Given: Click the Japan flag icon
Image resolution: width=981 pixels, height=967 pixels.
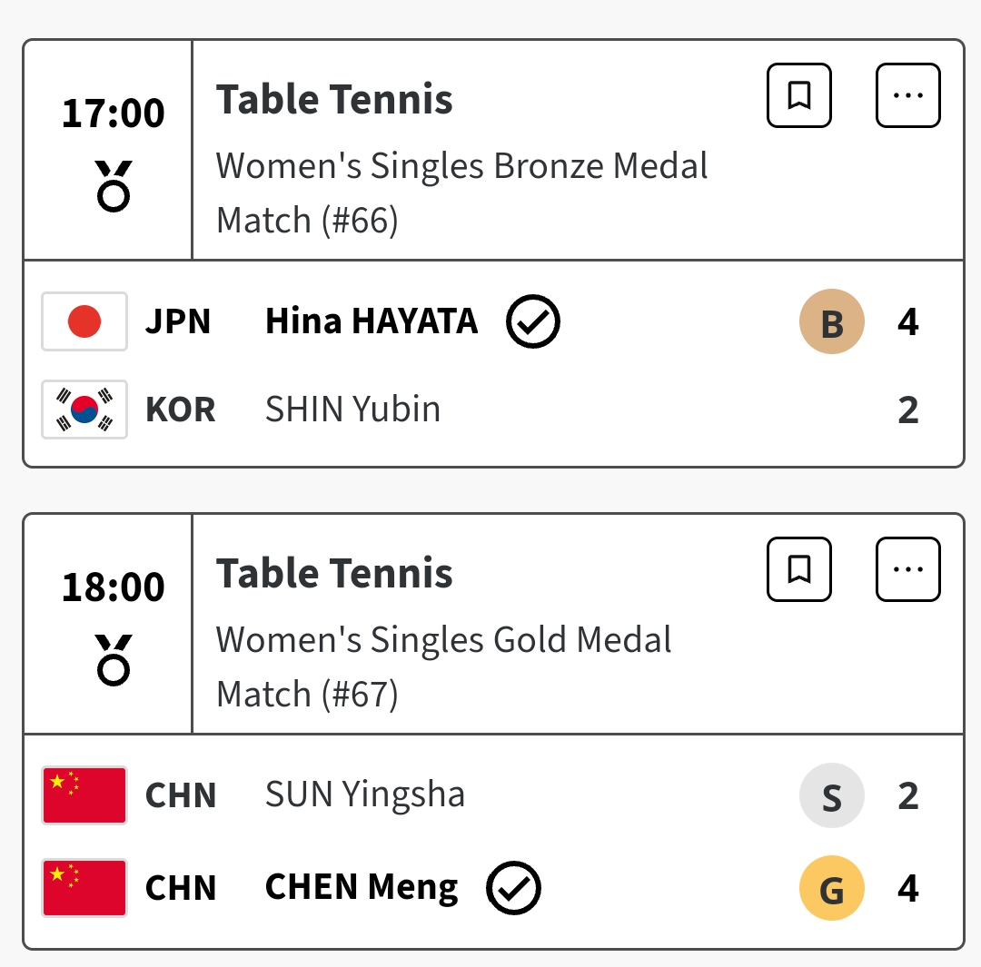Looking at the screenshot, I should (x=84, y=321).
